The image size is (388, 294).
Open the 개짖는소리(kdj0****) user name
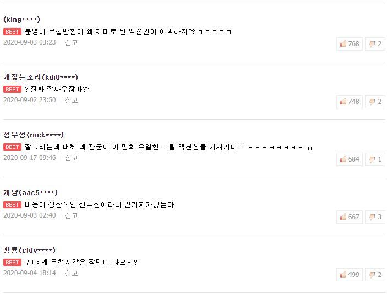pos(41,77)
